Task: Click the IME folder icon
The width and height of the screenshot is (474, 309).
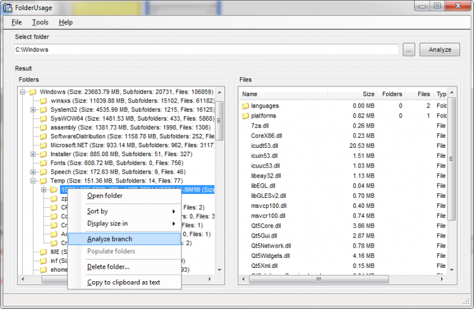Action: [x=44, y=252]
